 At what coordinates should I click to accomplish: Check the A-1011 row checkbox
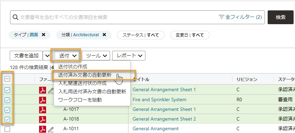coord(7,129)
